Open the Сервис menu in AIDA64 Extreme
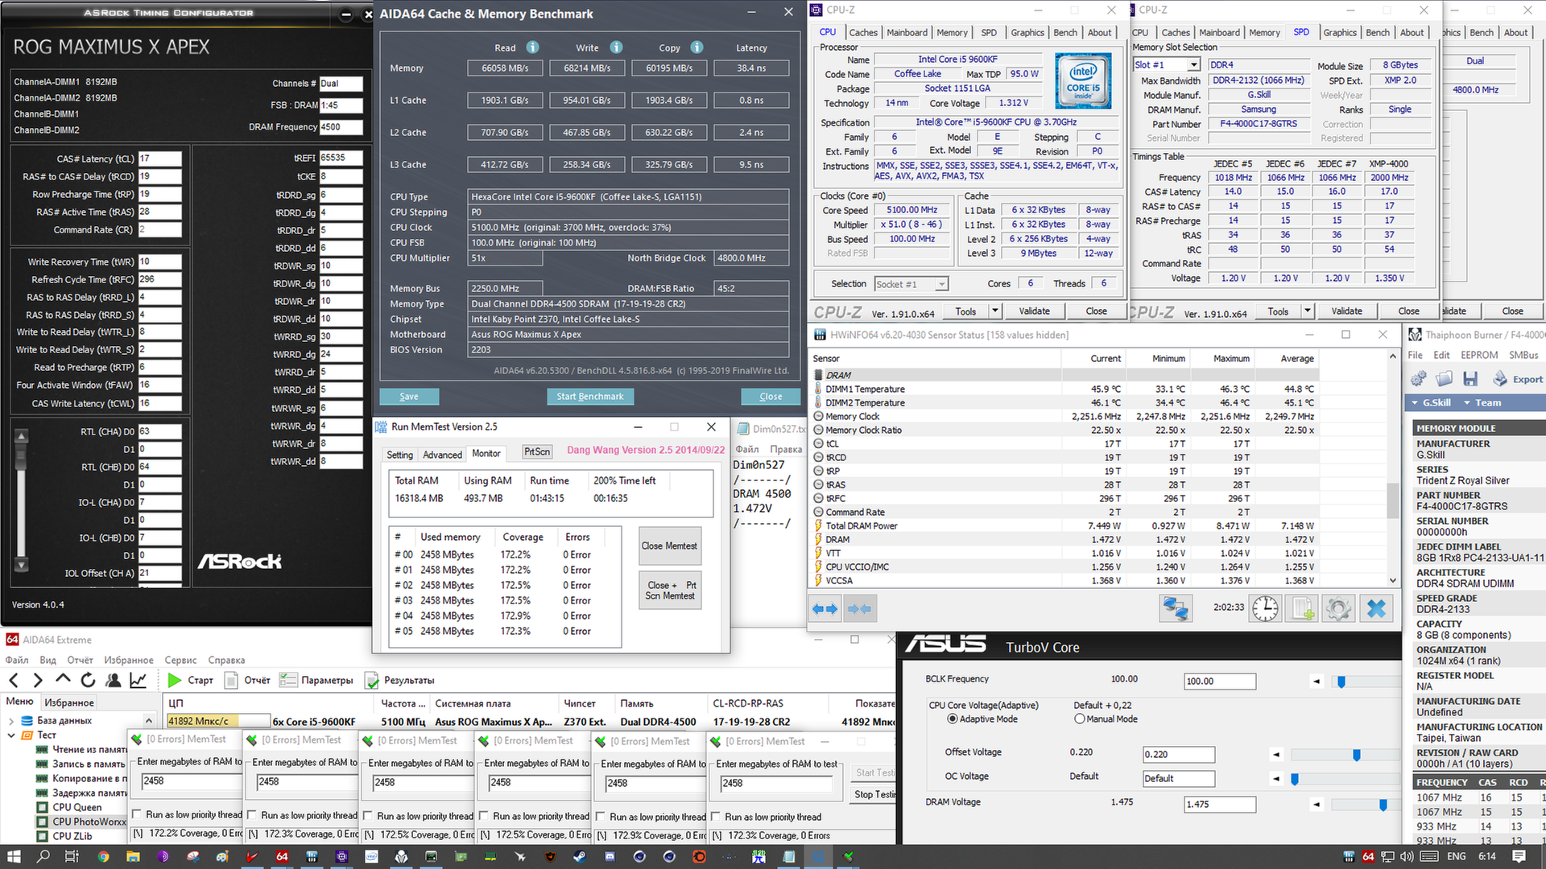 180,660
